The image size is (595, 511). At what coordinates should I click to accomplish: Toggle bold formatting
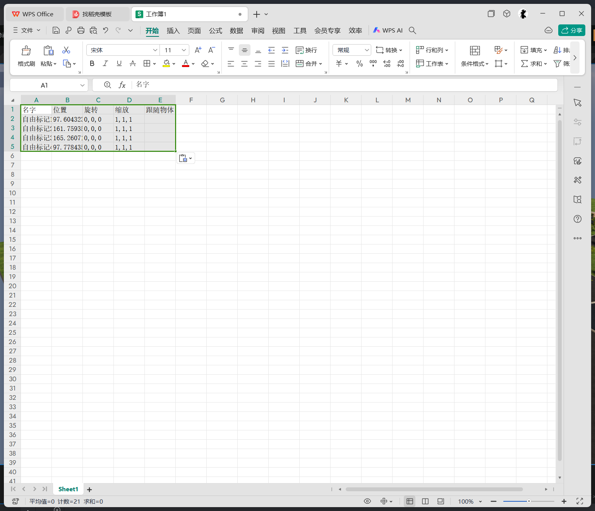coord(92,64)
